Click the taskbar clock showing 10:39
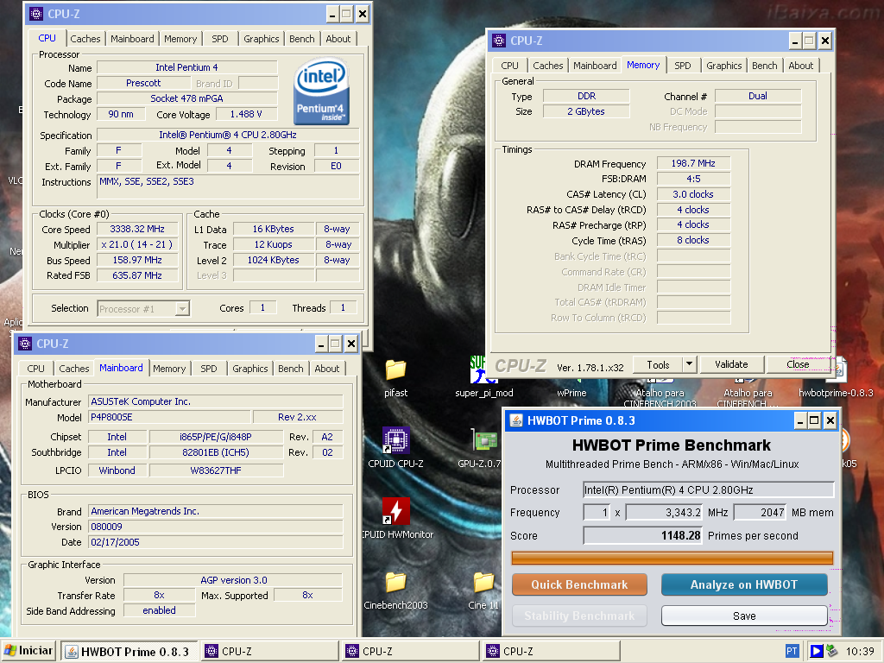Image resolution: width=884 pixels, height=663 pixels. click(860, 652)
